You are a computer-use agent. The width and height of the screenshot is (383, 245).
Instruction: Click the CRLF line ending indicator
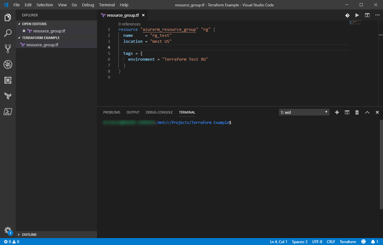pyautogui.click(x=331, y=242)
